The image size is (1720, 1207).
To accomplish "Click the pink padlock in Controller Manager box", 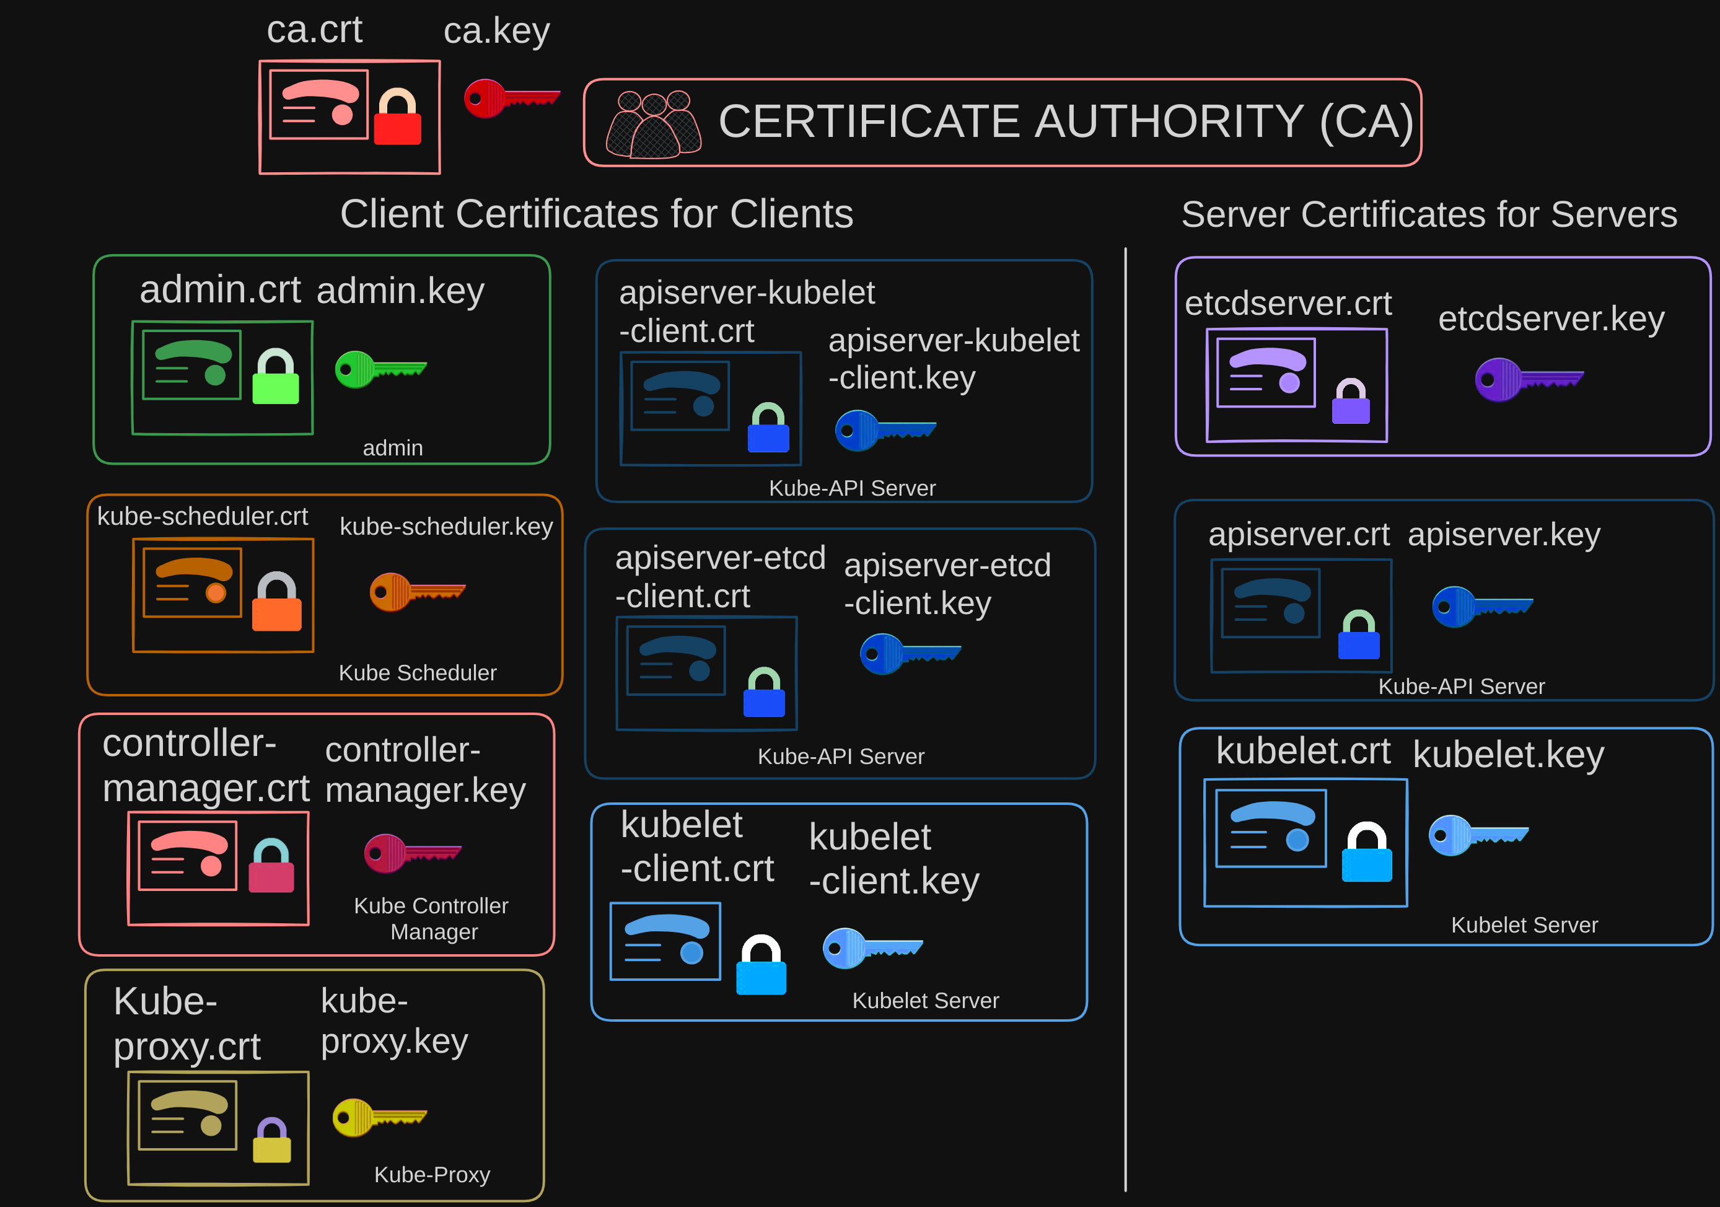I will click(271, 866).
